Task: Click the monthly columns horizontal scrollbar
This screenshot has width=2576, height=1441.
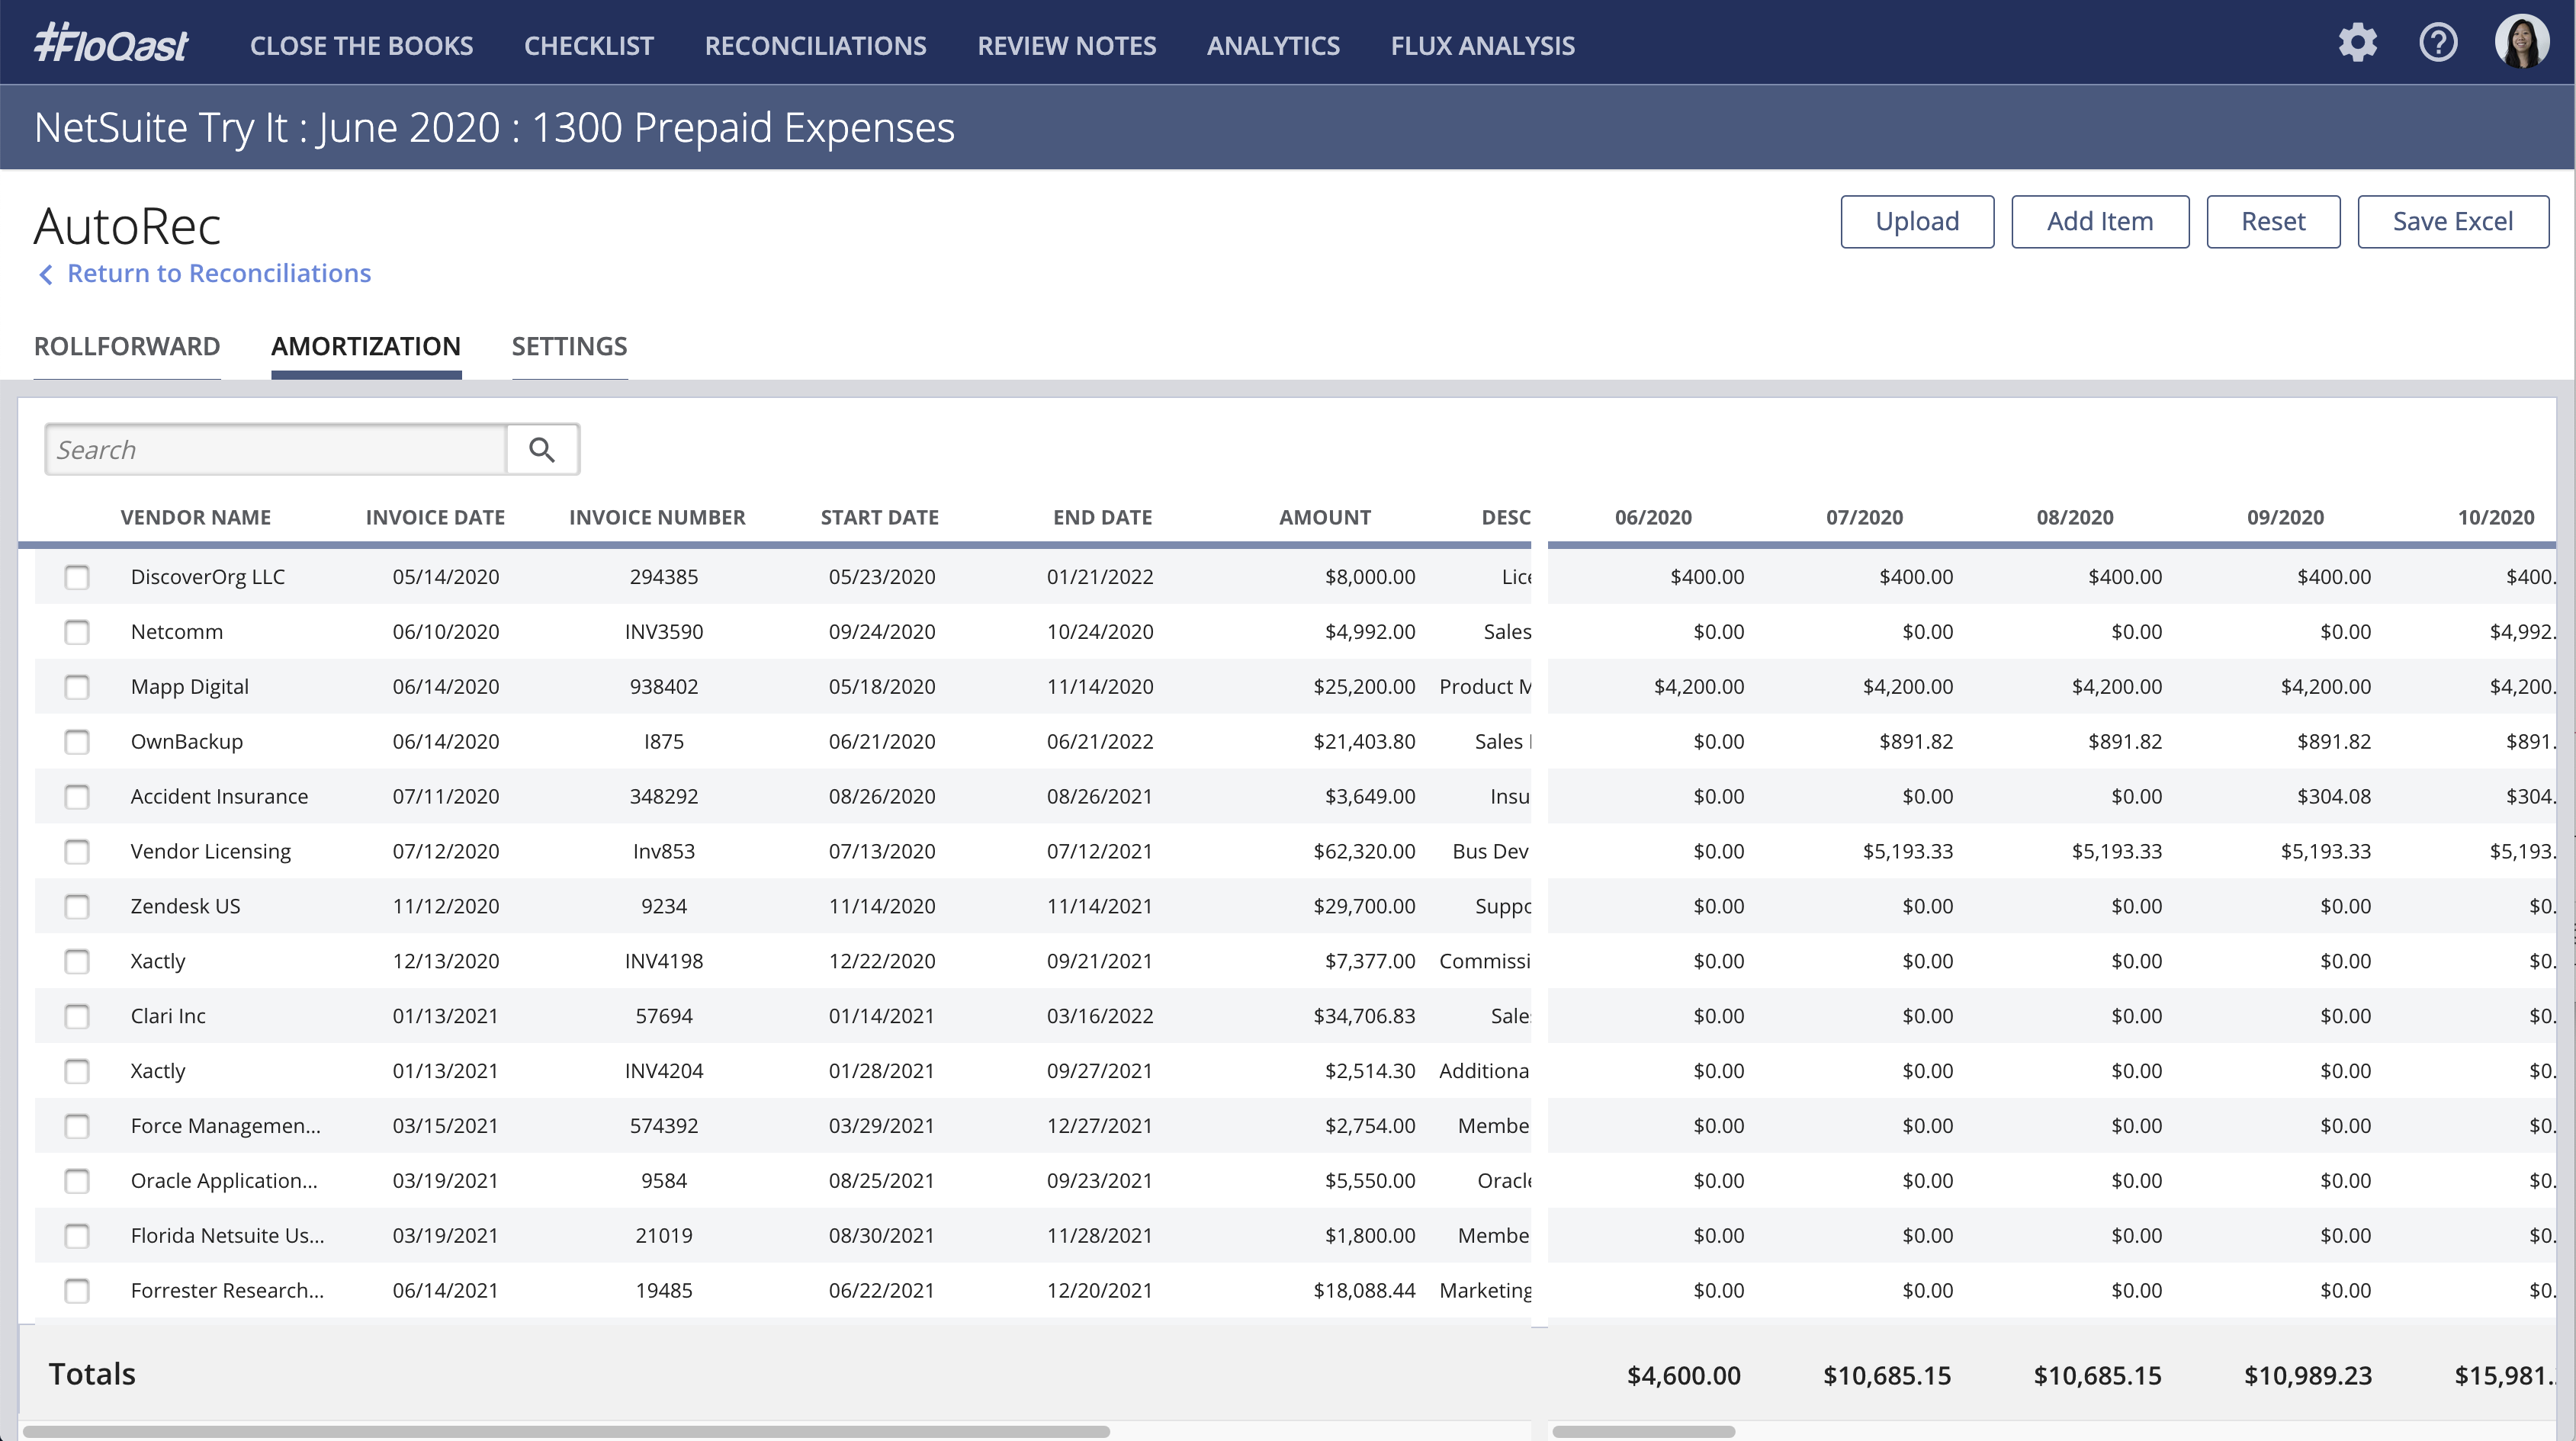Action: point(1643,1431)
